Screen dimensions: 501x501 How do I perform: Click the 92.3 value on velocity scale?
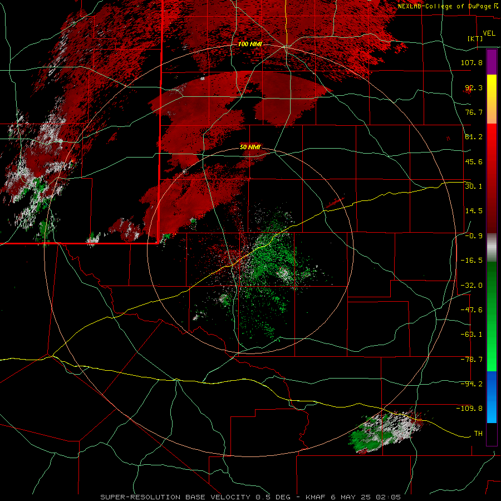click(x=474, y=87)
